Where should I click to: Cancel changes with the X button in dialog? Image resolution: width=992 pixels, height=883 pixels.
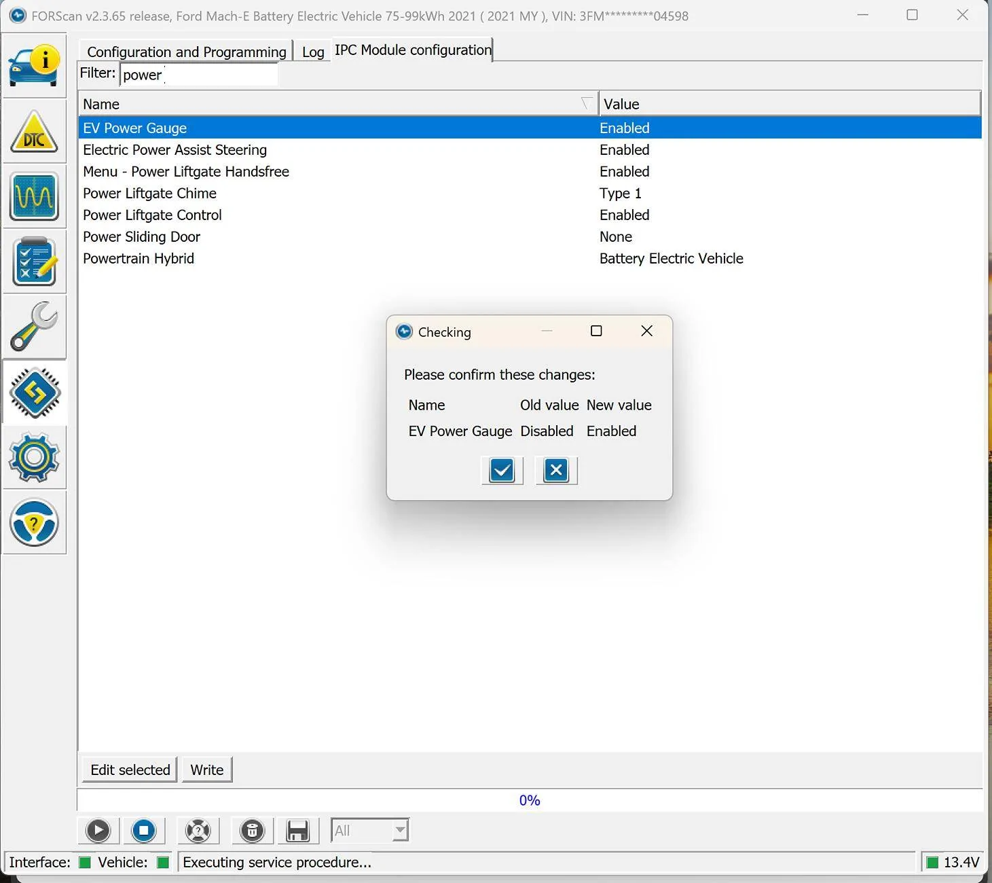point(556,470)
